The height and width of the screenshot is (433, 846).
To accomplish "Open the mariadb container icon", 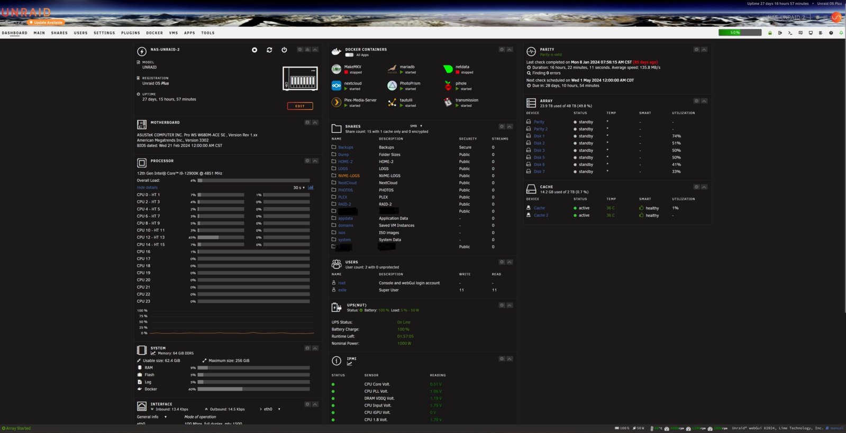I will coord(392,69).
